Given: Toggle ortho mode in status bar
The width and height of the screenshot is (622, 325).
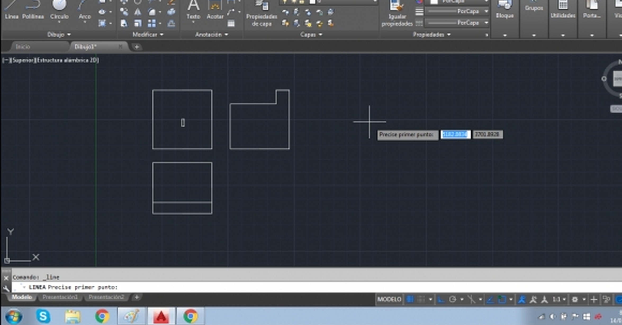Looking at the screenshot, I should pyautogui.click(x=440, y=299).
